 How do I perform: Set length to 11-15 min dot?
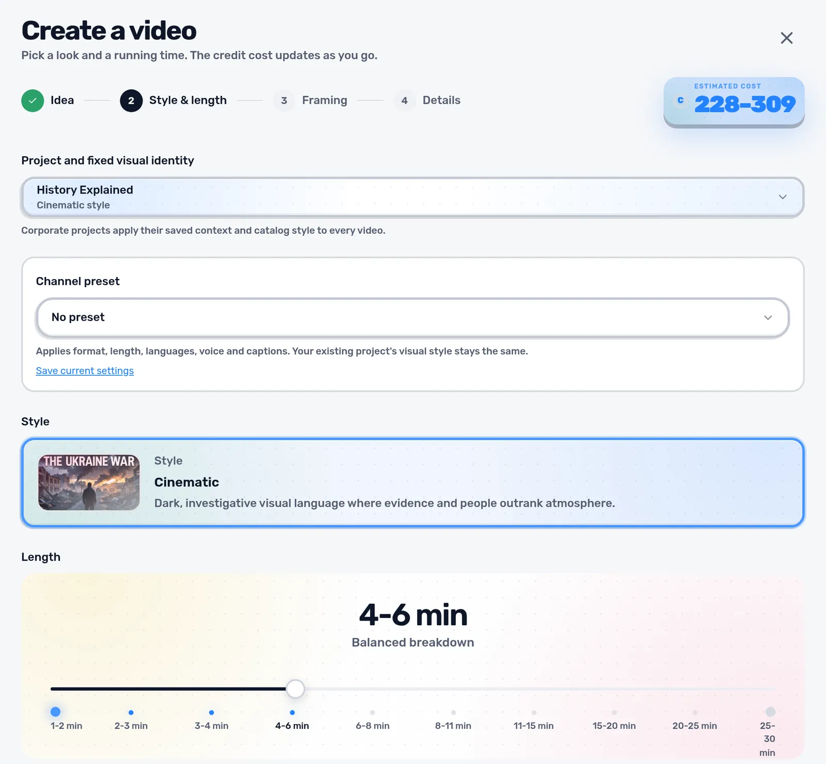pos(534,712)
